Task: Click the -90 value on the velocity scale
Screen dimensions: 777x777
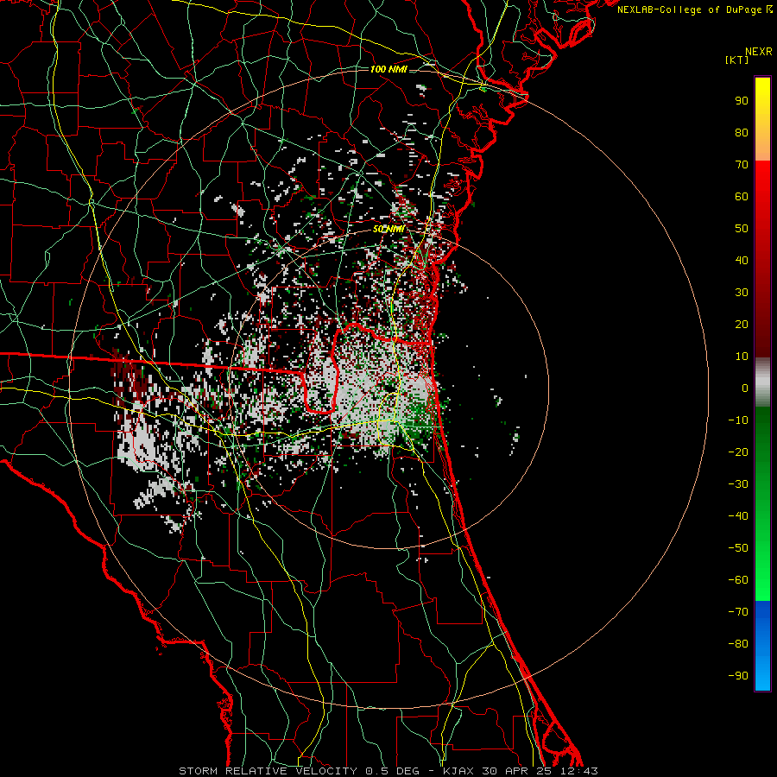Action: pyautogui.click(x=738, y=676)
